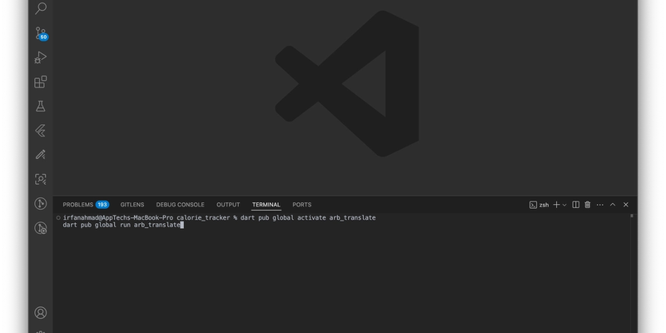This screenshot has width=666, height=333.
Task: Open terminal panel more actions menu
Action: tap(599, 205)
